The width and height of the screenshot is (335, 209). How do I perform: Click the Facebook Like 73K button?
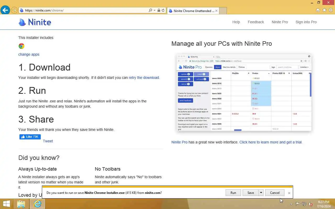30,137
